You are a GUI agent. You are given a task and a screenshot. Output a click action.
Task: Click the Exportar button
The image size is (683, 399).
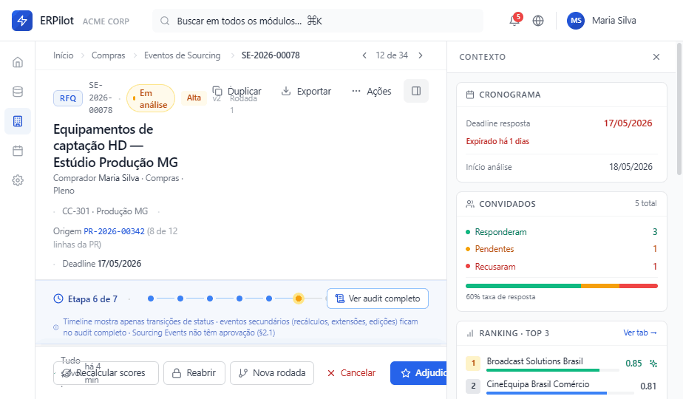tap(306, 91)
